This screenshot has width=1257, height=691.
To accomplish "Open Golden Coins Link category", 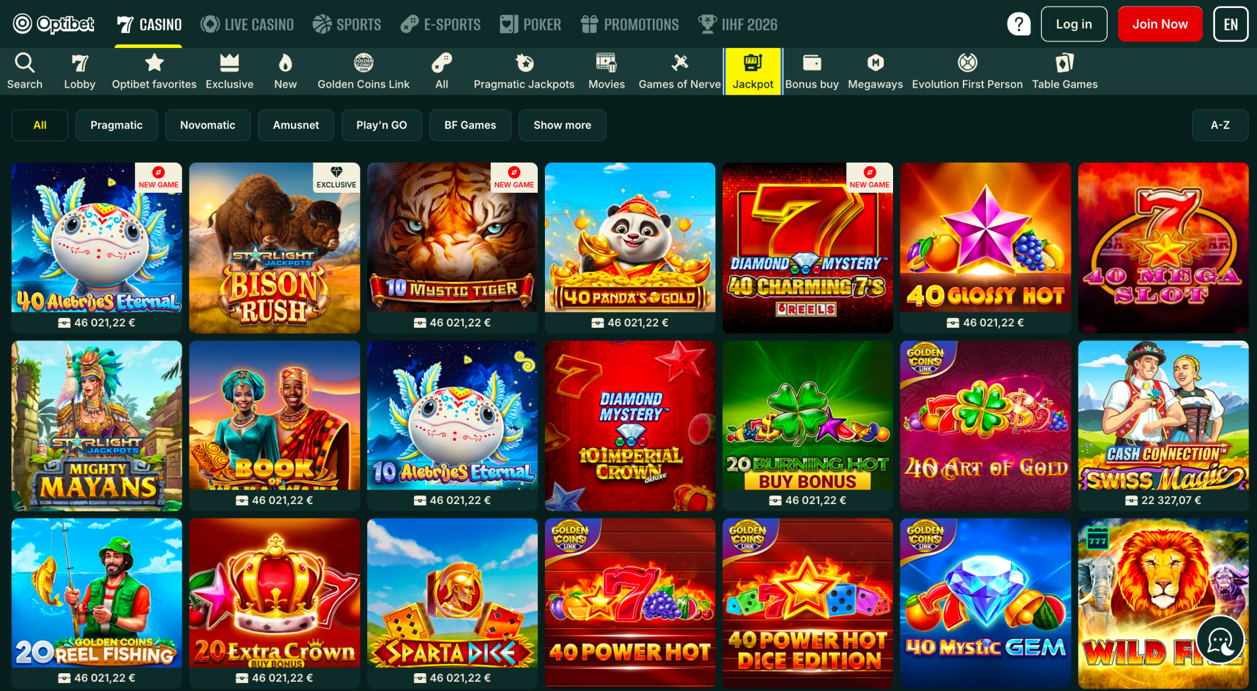I will tap(363, 72).
